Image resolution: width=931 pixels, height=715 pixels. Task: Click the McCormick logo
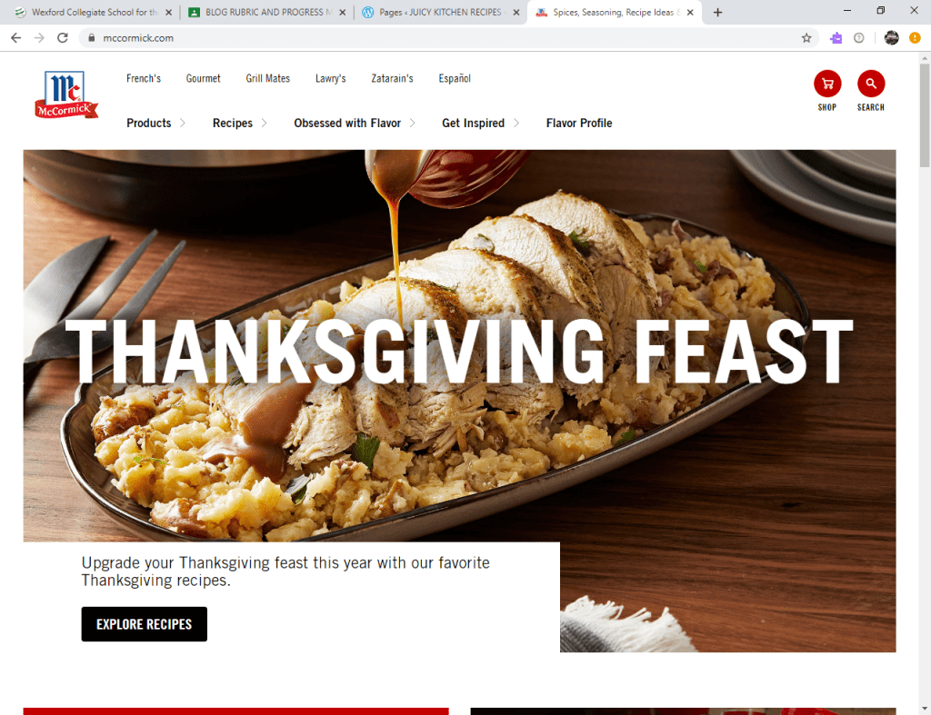[x=66, y=94]
